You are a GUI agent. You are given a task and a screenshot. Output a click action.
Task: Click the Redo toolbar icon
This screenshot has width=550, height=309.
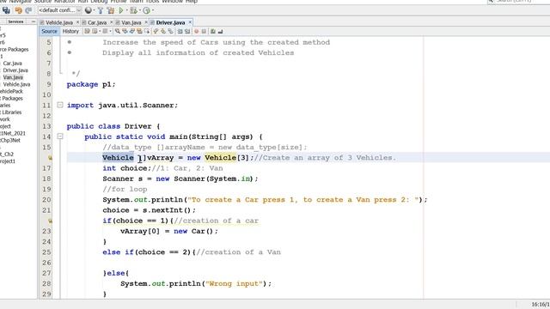28,10
